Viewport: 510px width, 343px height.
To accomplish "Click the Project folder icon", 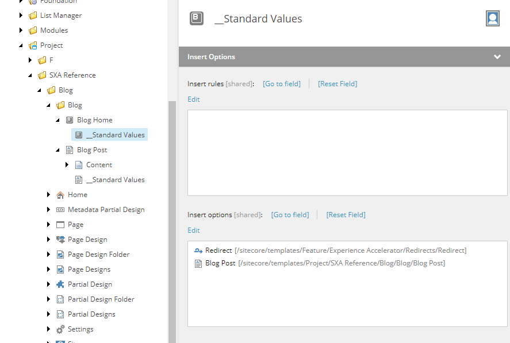I will pos(33,45).
